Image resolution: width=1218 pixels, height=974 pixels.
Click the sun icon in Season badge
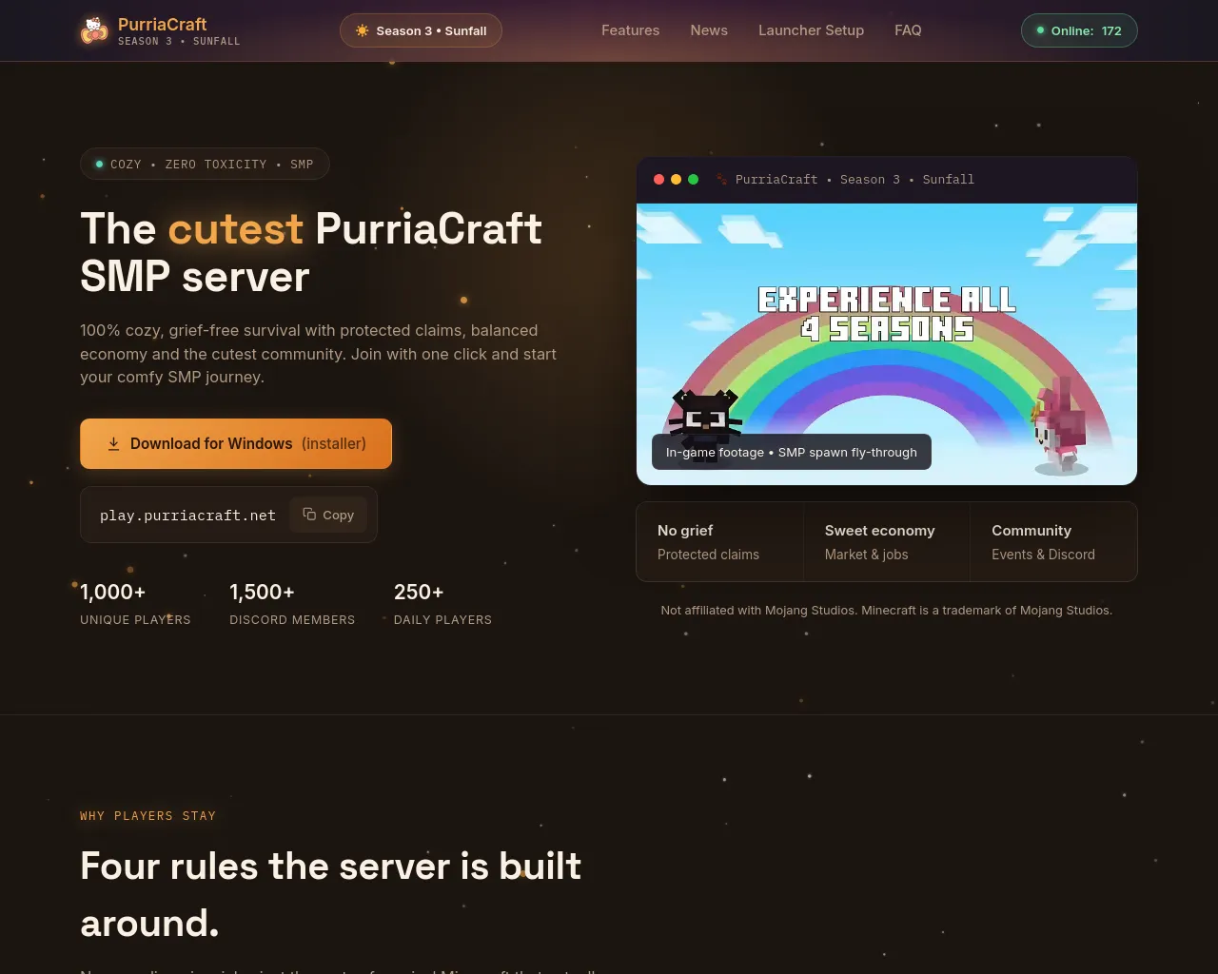363,30
